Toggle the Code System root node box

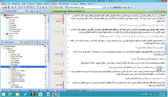pos(2,46)
